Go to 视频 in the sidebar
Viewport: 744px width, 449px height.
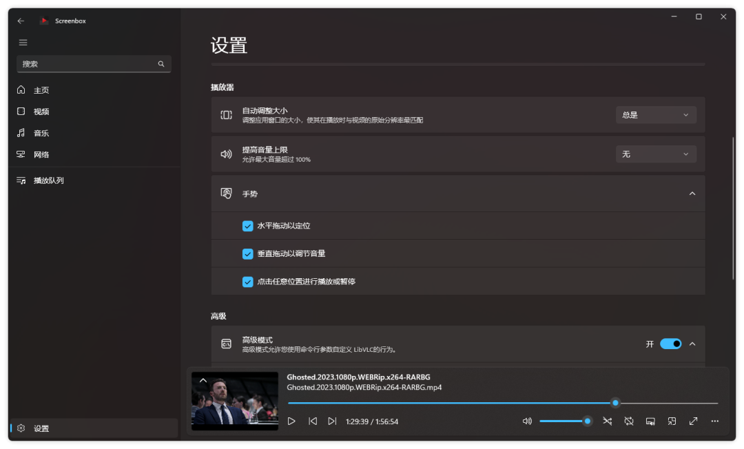41,112
